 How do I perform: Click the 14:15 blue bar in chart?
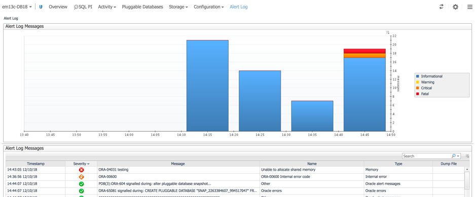(x=207, y=86)
